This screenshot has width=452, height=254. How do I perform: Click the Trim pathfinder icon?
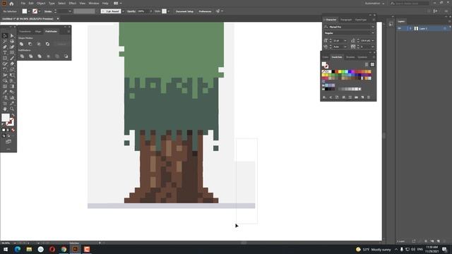pos(31,56)
